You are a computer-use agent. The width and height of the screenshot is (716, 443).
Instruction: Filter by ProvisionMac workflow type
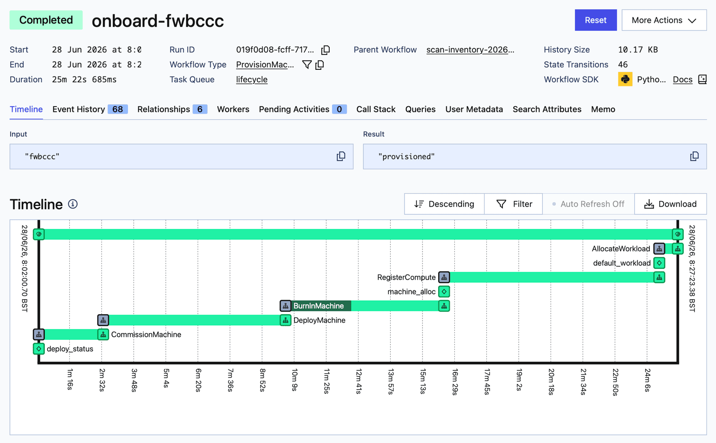tap(307, 64)
